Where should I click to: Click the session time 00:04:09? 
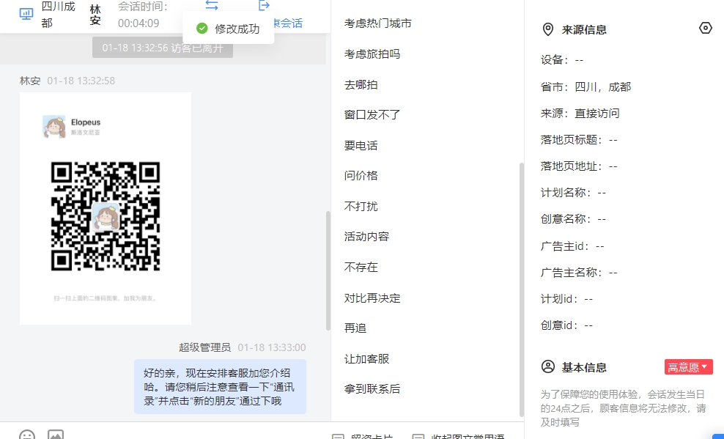tap(138, 23)
